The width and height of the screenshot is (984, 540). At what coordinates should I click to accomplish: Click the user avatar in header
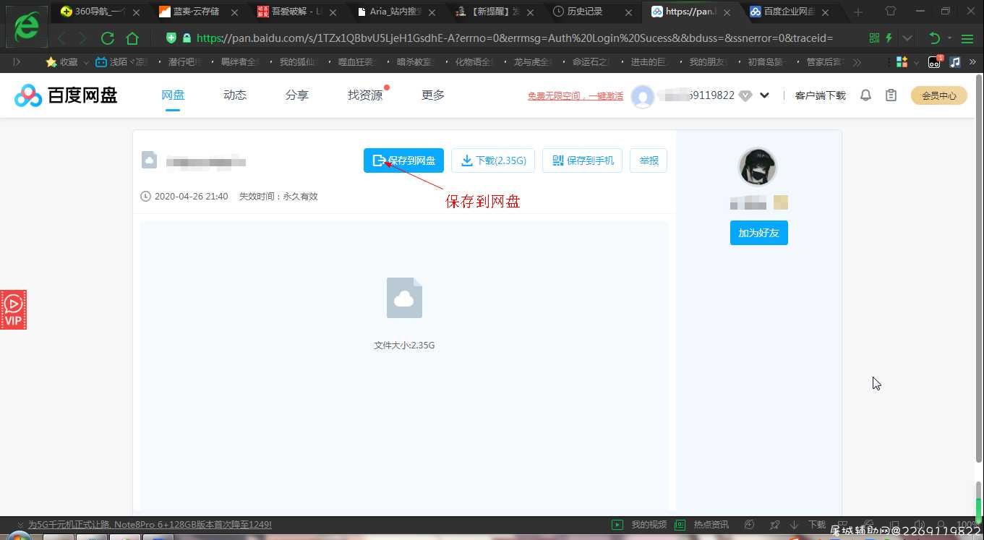643,96
